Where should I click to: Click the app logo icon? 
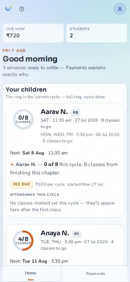click(x=8, y=8)
